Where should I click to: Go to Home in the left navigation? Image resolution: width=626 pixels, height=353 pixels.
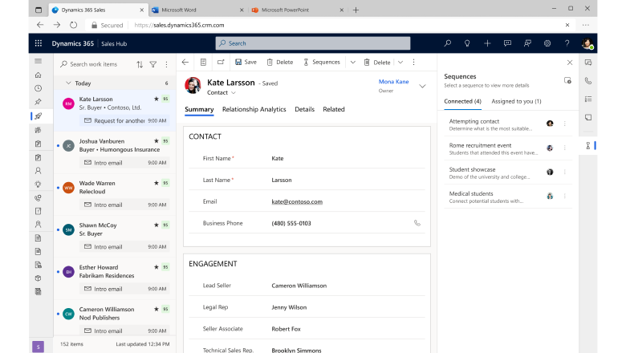coord(39,75)
